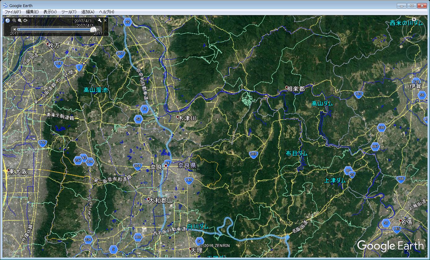
Task: Open the 追加(A) menu
Action: 88,12
